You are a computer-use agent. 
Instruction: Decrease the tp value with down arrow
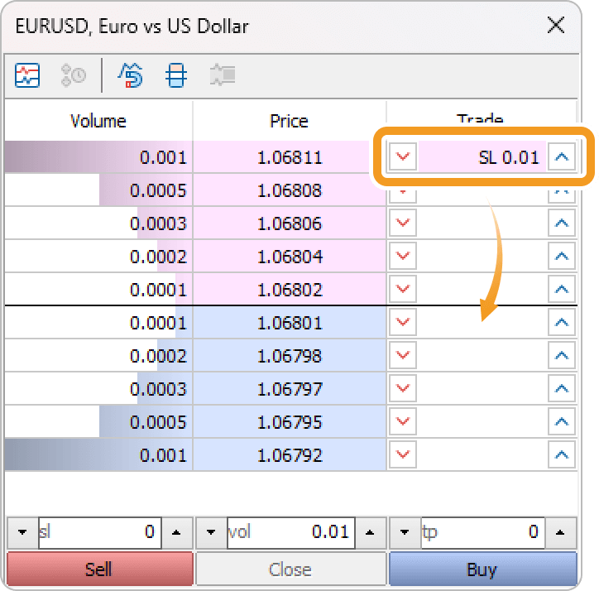[405, 532]
